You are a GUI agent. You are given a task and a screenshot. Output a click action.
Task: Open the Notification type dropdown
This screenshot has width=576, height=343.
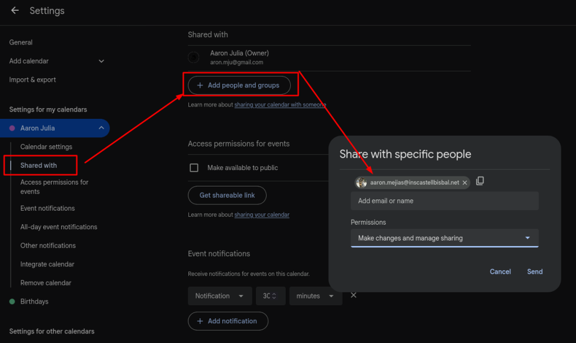[219, 296]
